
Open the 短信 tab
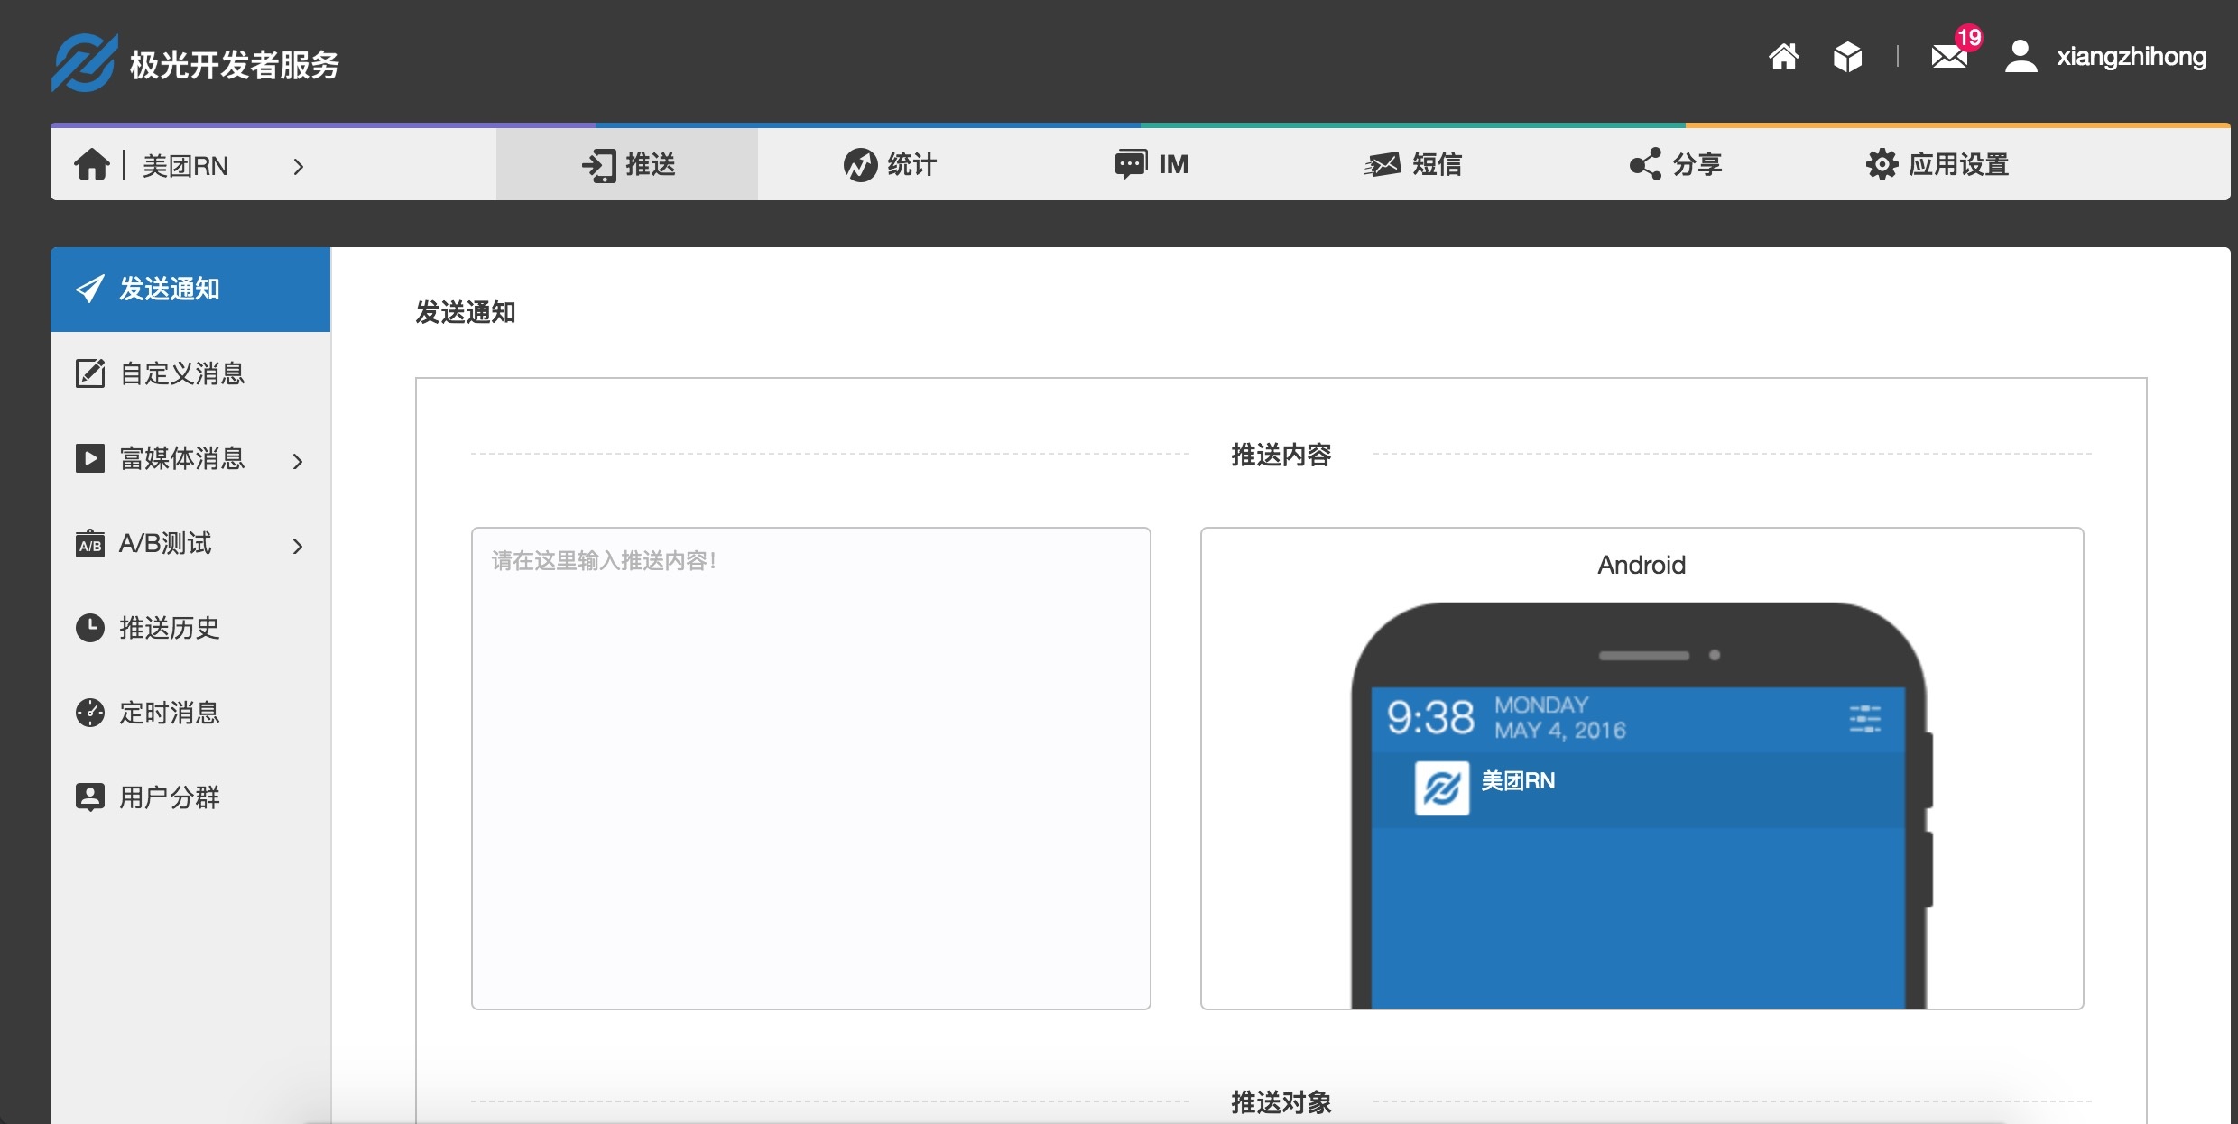[x=1413, y=164]
